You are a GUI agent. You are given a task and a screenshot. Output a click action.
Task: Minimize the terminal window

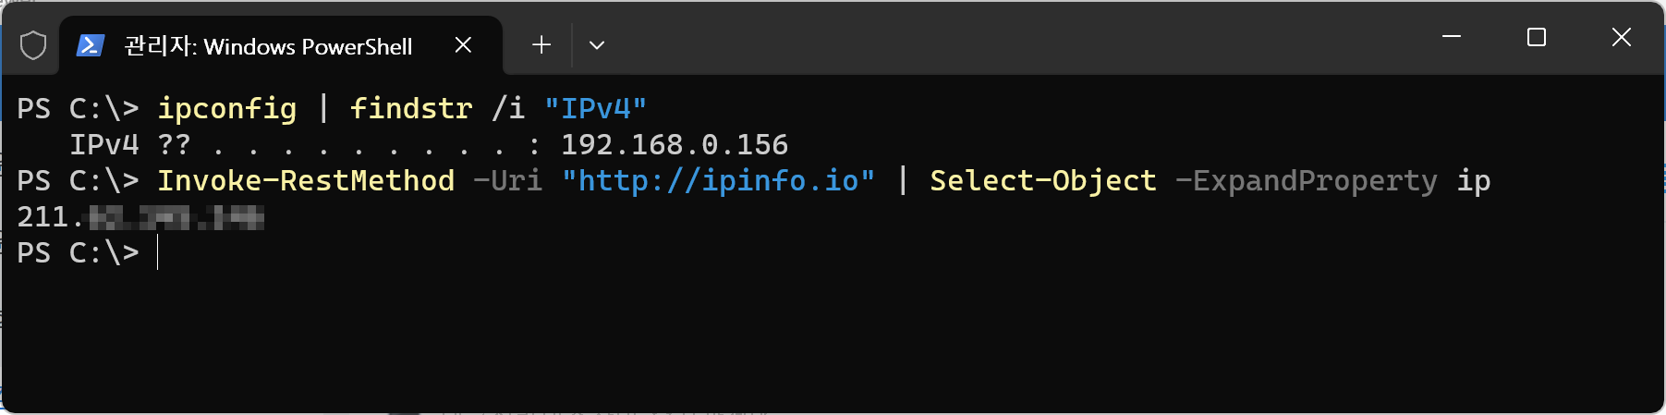click(x=1452, y=37)
